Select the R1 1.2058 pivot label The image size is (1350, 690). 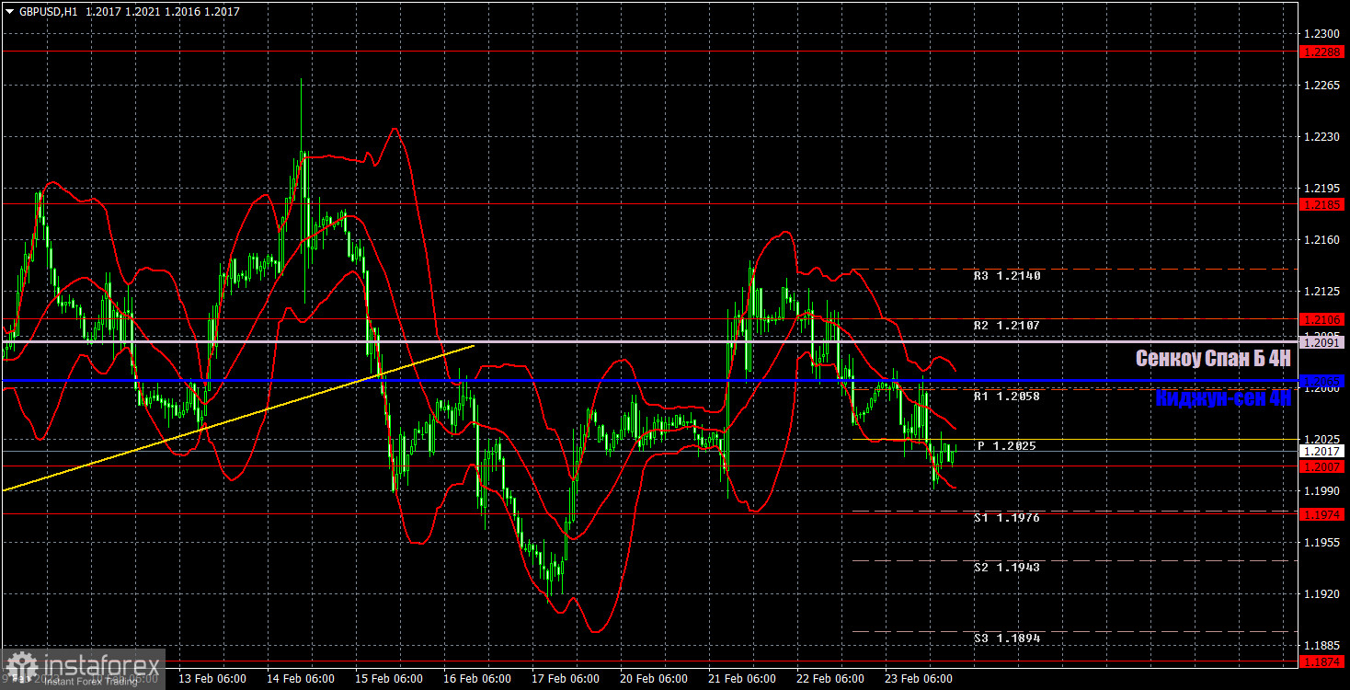coord(1007,396)
